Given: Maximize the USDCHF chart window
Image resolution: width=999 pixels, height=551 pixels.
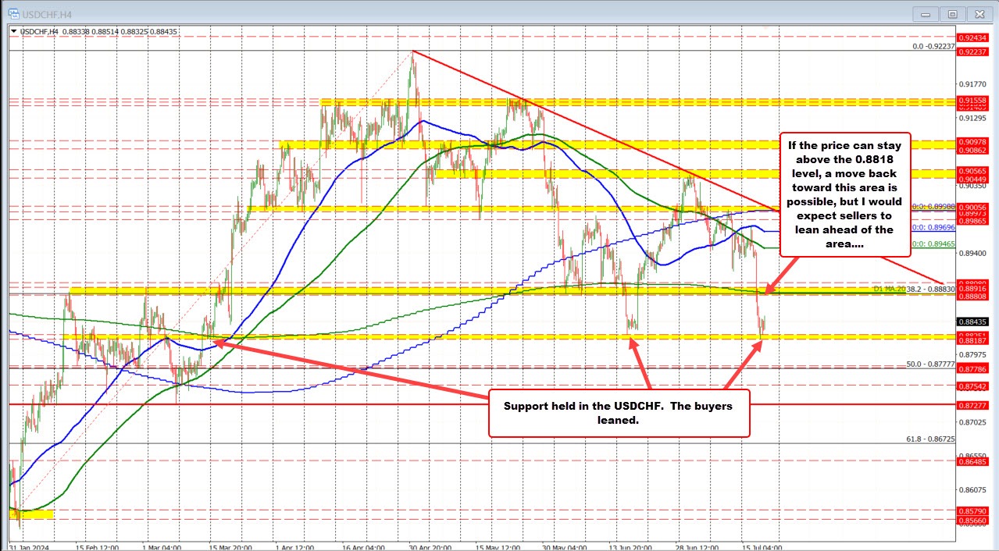Looking at the screenshot, I should tap(952, 13).
